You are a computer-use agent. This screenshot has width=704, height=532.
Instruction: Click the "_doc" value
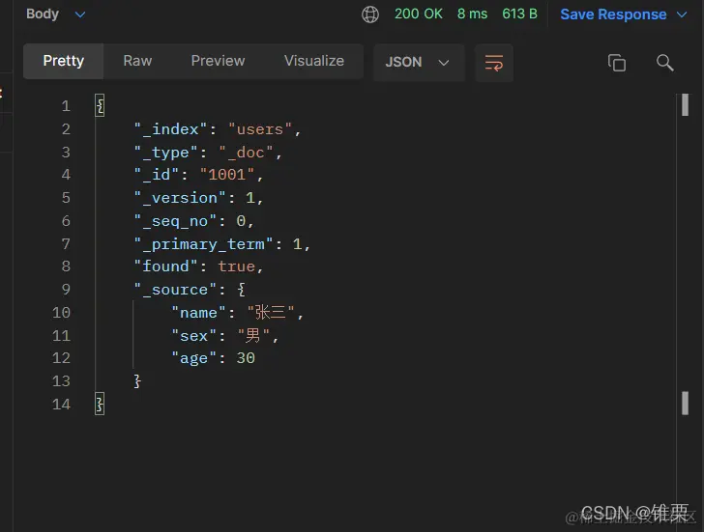[x=246, y=153]
